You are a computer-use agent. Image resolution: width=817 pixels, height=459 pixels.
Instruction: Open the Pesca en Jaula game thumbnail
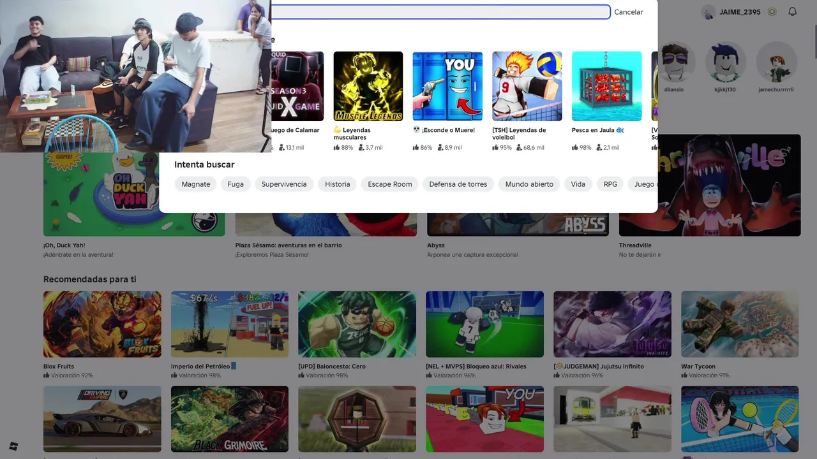(606, 86)
